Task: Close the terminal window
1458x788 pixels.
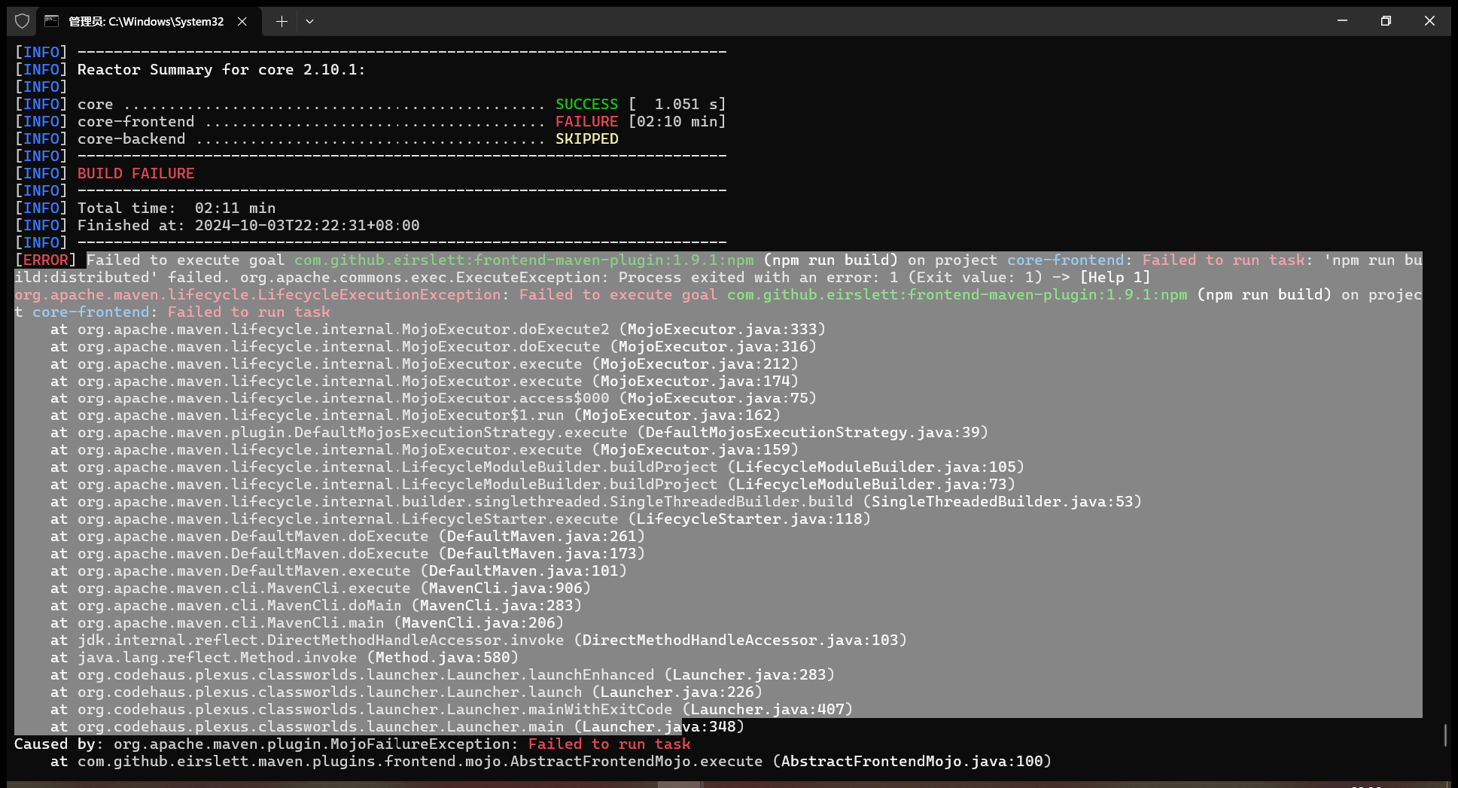Action: point(1429,21)
